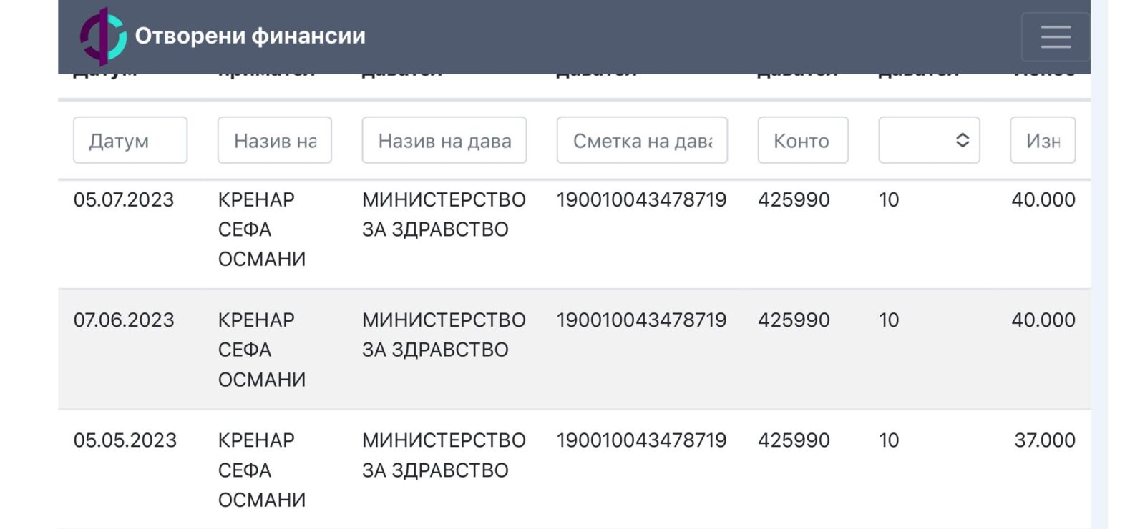Click account 190010043478719 in the 05.05.2023 row

[641, 440]
